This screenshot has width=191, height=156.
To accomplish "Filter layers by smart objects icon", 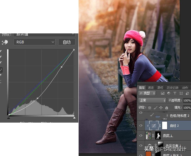I will coord(187,93).
